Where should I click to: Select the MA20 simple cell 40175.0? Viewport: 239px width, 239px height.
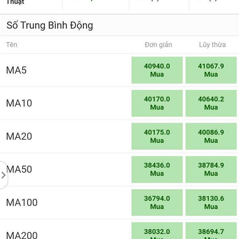157,136
